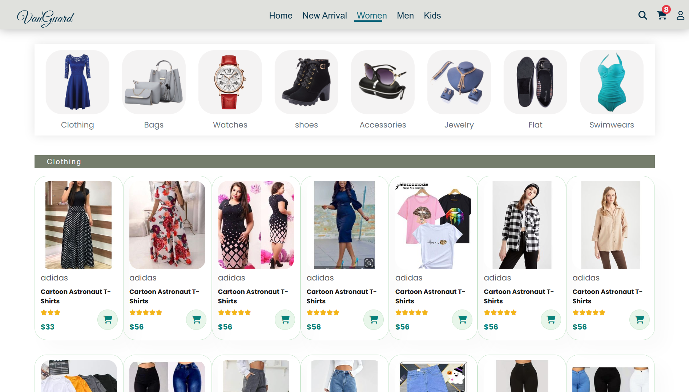View the shopping cart with 8 items
This screenshot has height=392, width=689.
[662, 16]
